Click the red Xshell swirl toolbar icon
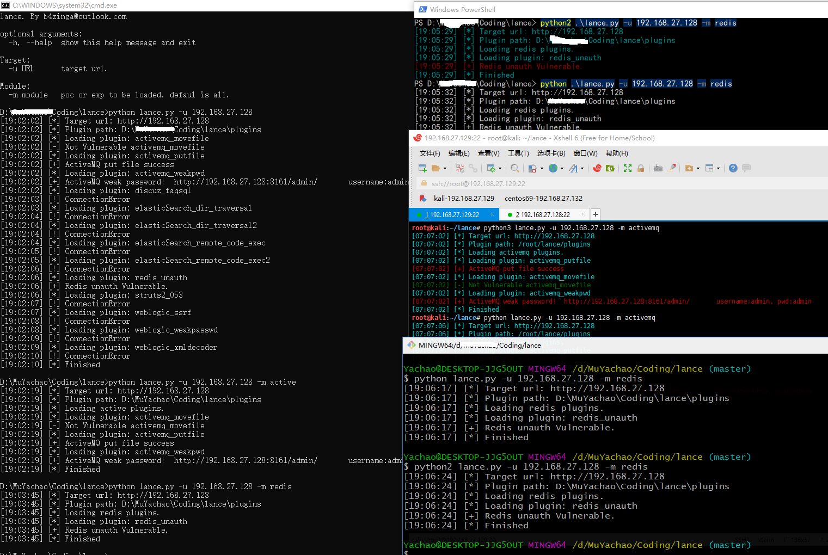828x555 pixels. tap(597, 168)
